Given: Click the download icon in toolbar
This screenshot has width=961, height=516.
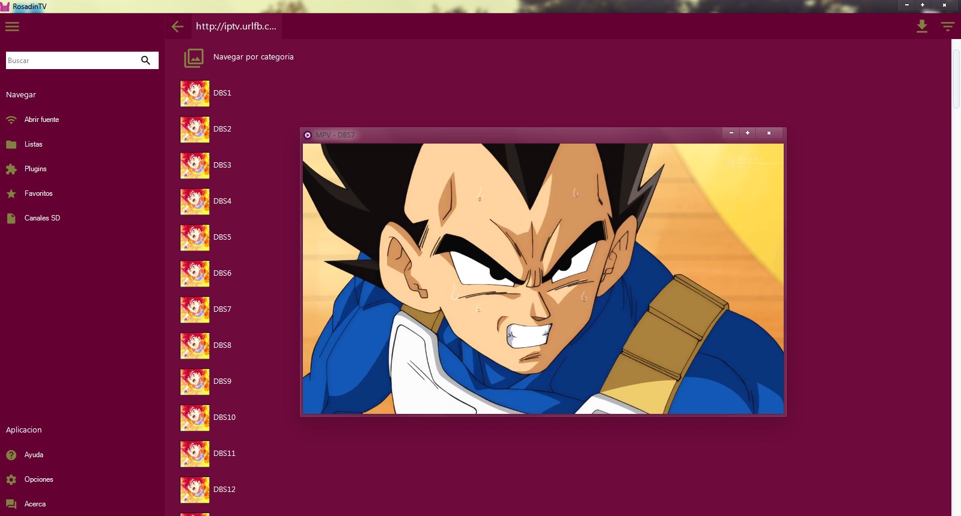Looking at the screenshot, I should 922,26.
